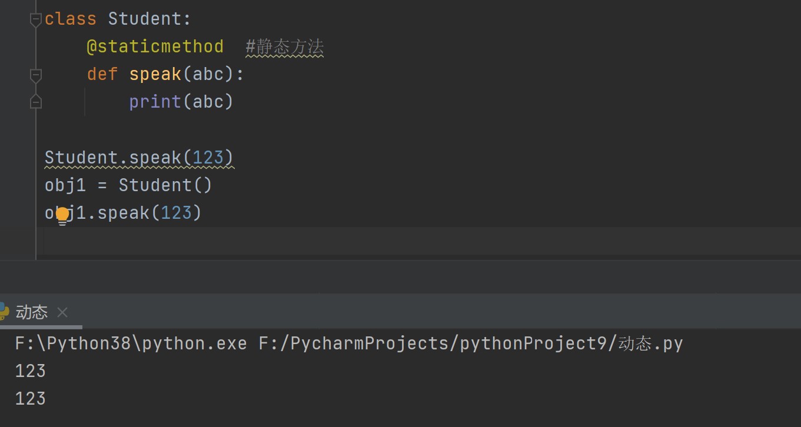Click F:\Python38\python.exe text in console

(131, 343)
